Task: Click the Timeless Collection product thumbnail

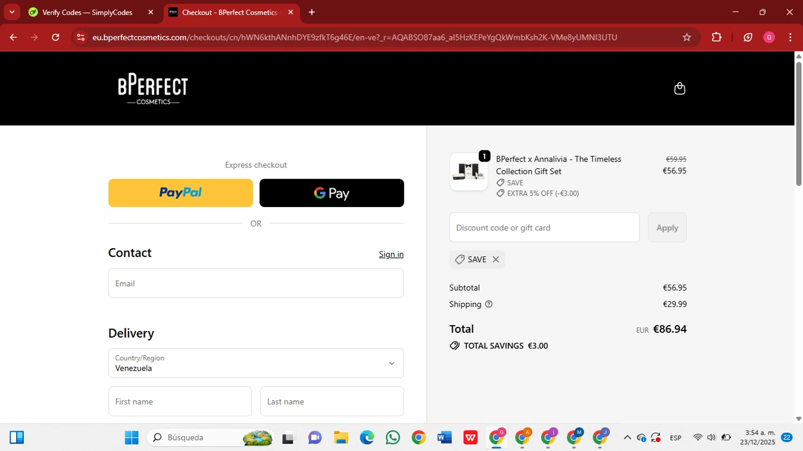Action: [x=468, y=172]
